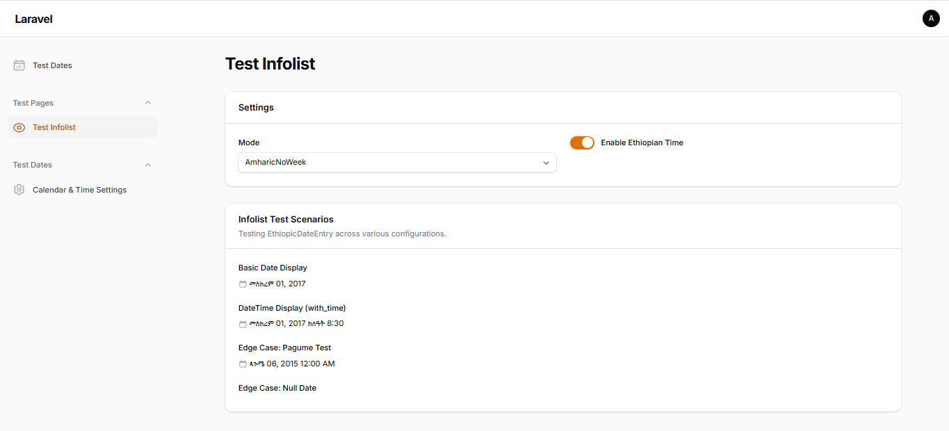
Task: Click the calendar icon beside Test Dates
Action: tap(18, 65)
